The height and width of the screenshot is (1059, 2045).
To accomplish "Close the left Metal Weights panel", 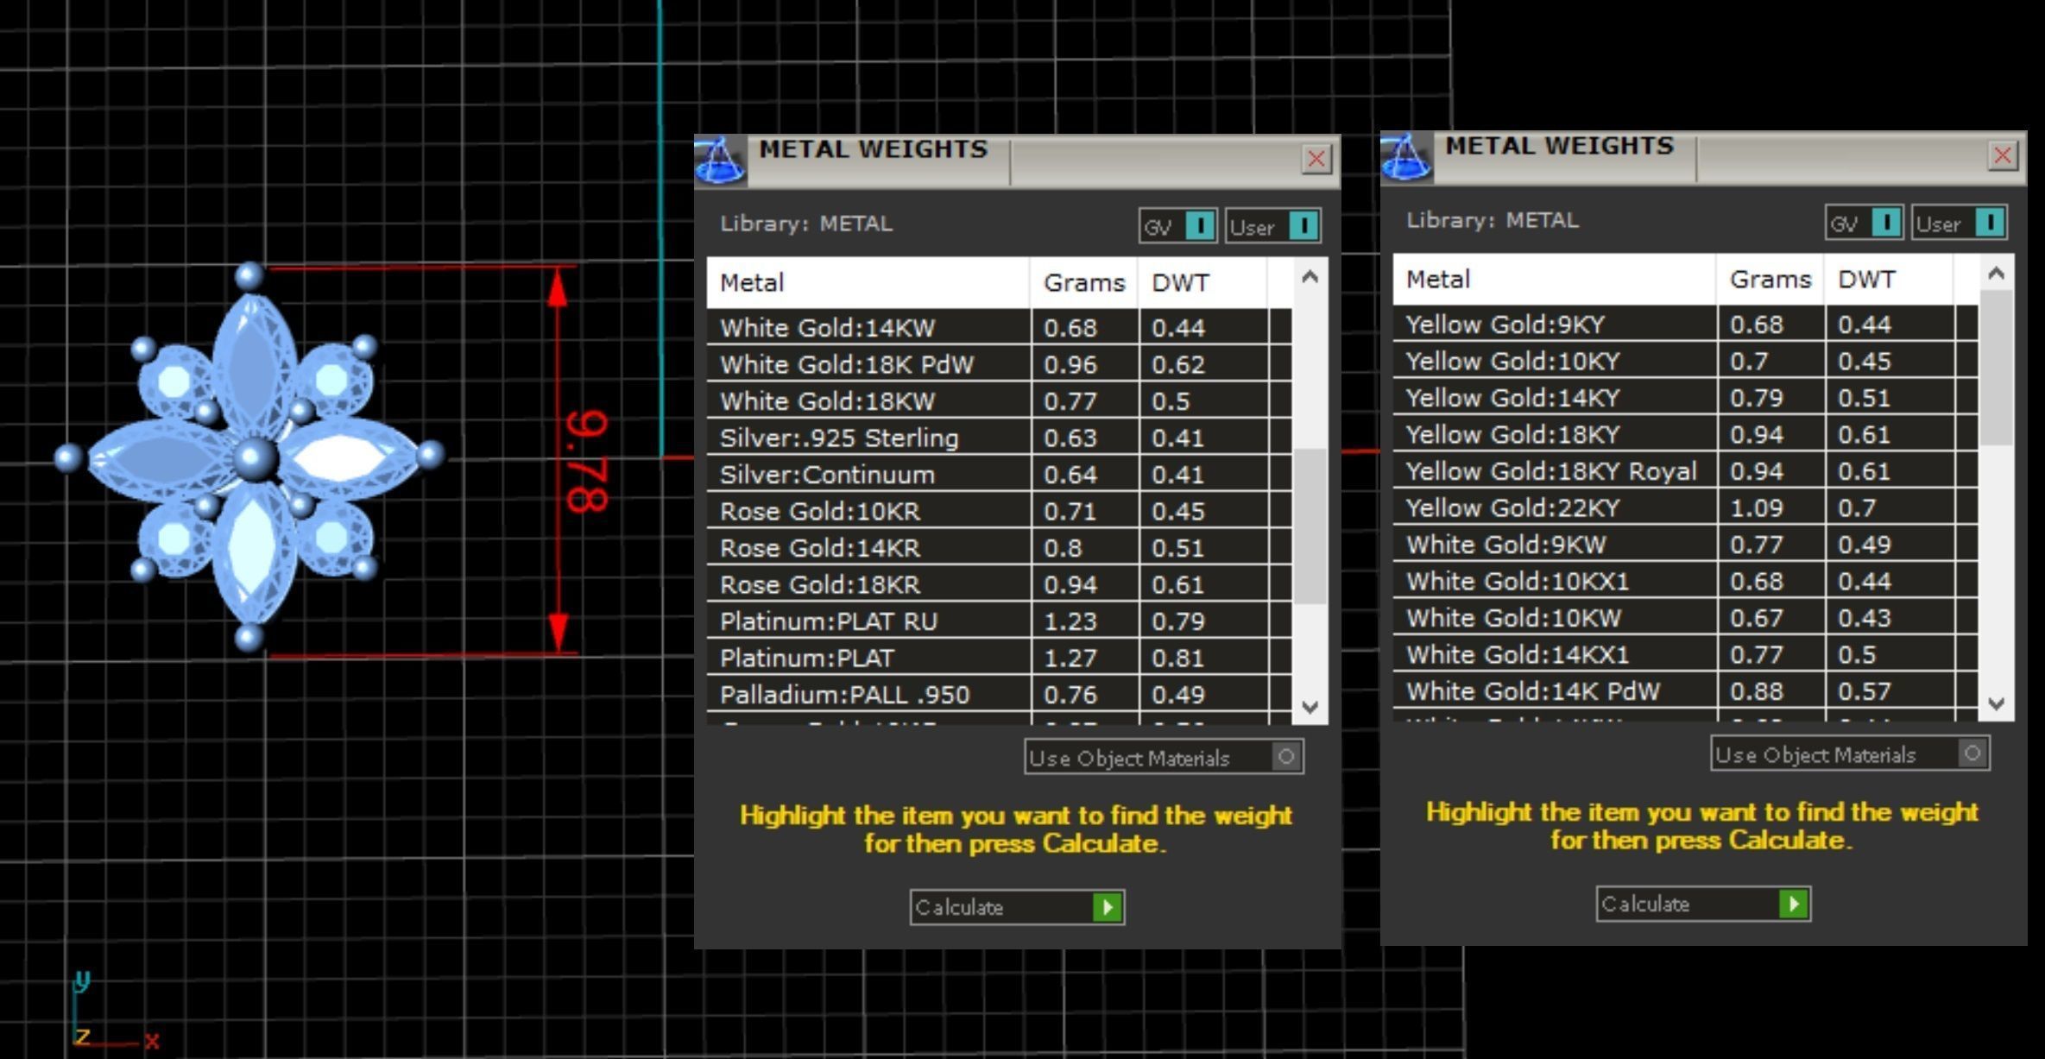I will (x=1316, y=159).
